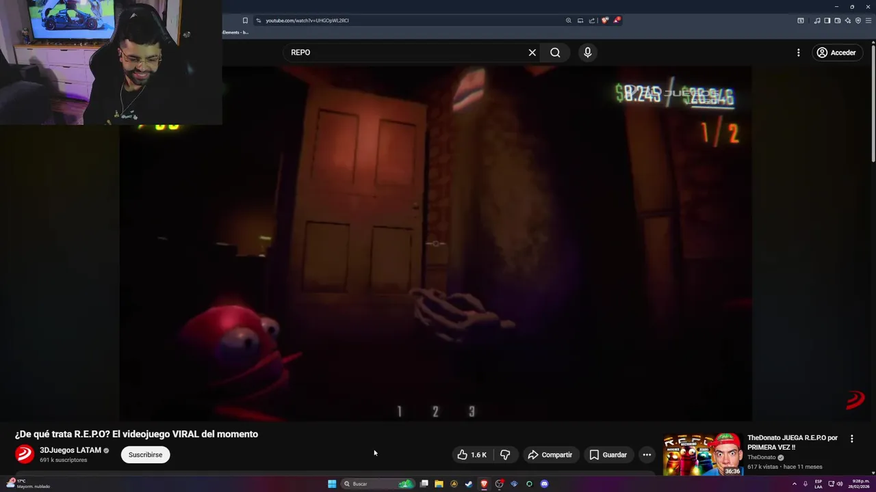Screen dimensions: 876x492
Task: Click the URL address bar
Action: 411,20
